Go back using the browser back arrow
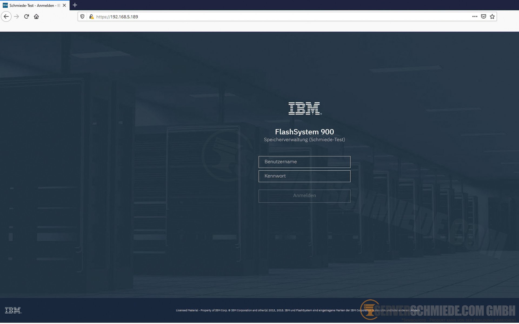This screenshot has height=324, width=519. tap(6, 17)
